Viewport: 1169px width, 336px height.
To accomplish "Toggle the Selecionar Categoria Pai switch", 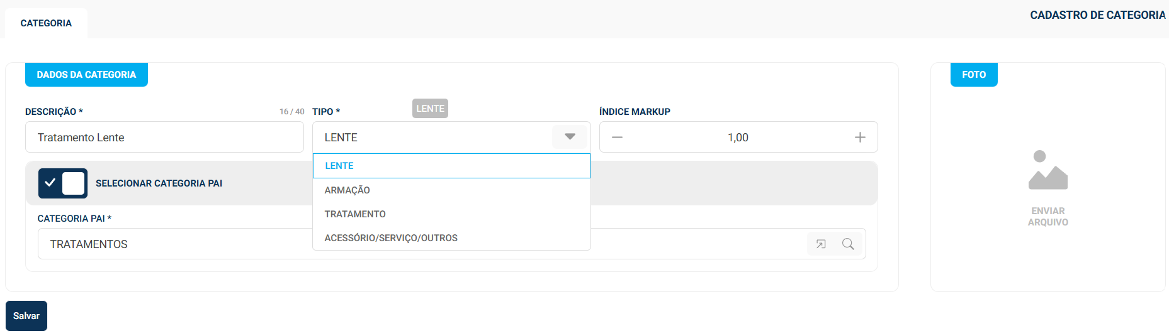I will click(x=63, y=183).
